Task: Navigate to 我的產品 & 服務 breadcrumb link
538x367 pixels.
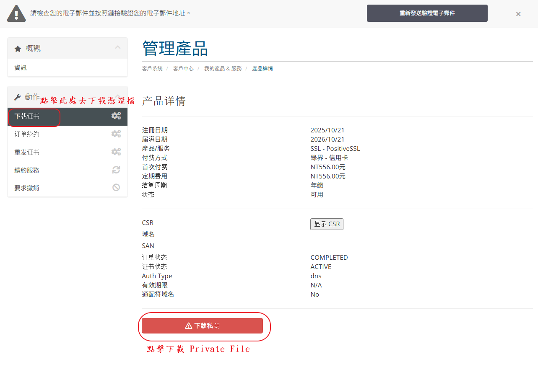Action: coord(223,69)
